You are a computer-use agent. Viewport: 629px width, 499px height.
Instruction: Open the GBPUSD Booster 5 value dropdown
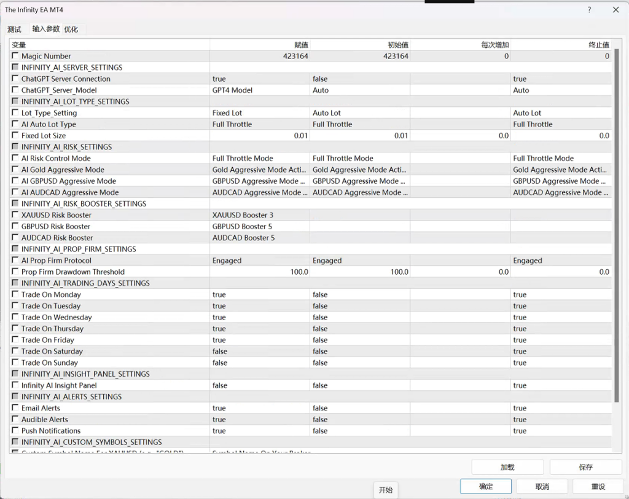coord(259,226)
